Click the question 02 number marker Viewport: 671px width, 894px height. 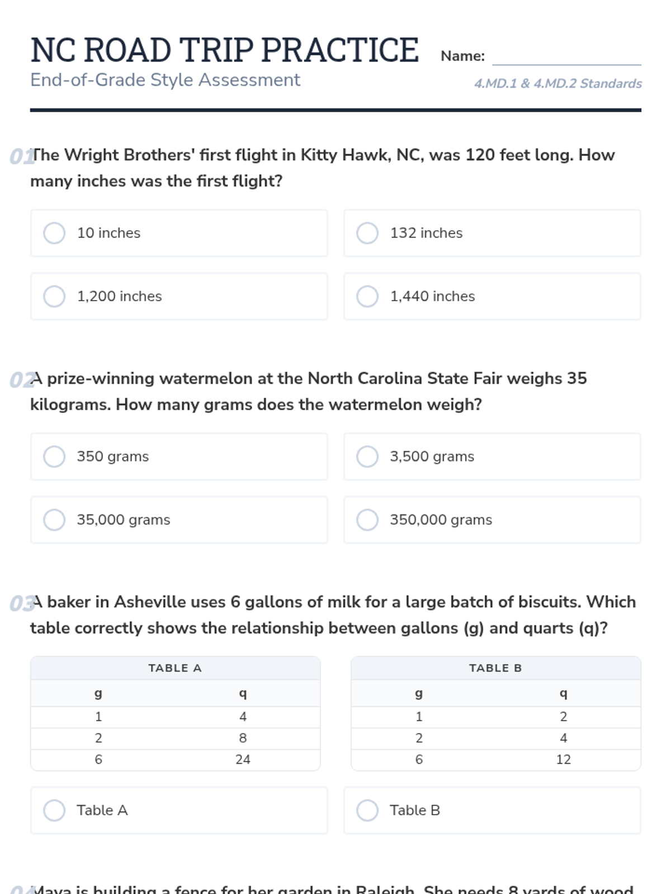point(20,381)
